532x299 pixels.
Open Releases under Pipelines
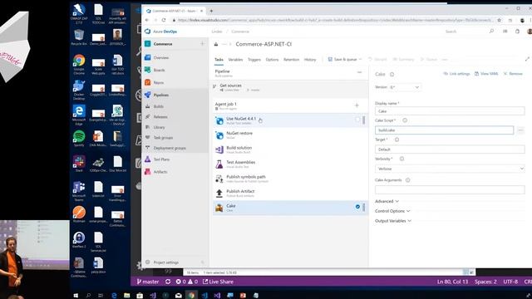(160, 117)
